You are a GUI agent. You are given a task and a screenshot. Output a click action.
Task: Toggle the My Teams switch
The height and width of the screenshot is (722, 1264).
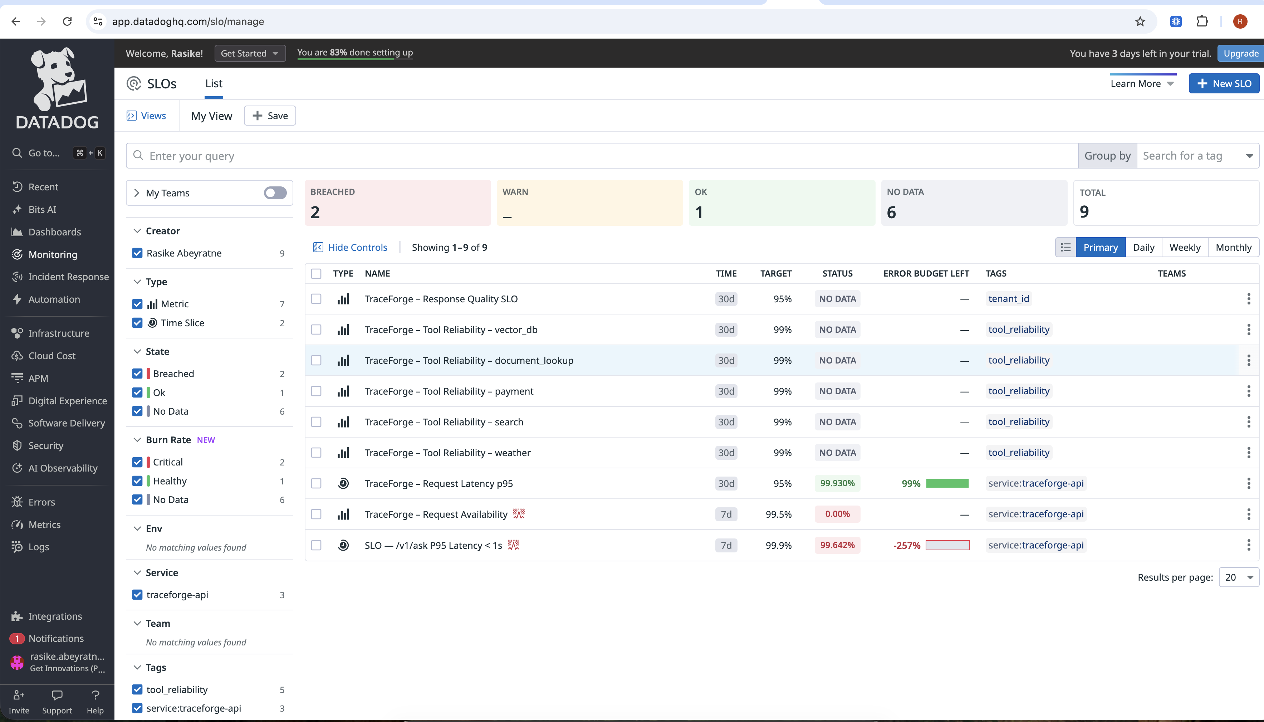(x=275, y=193)
